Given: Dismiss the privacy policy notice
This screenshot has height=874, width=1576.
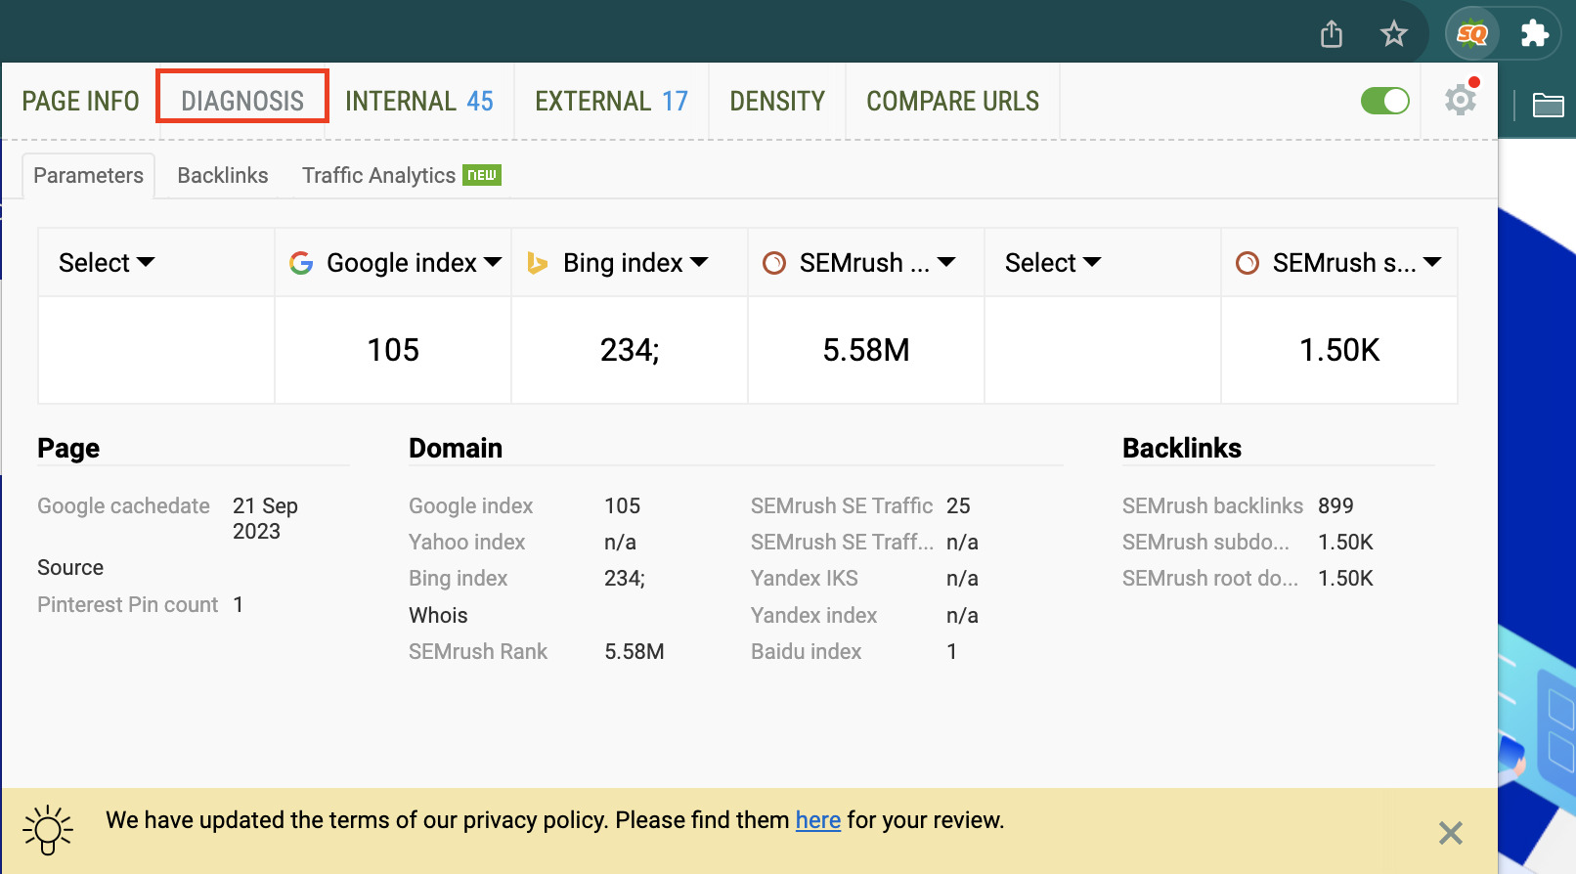Looking at the screenshot, I should pos(1451,833).
